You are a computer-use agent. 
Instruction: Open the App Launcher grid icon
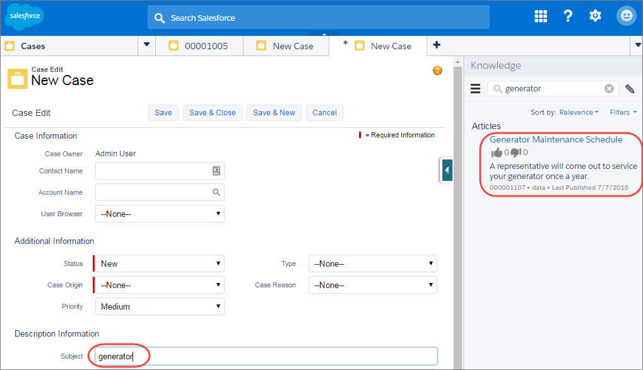pyautogui.click(x=541, y=16)
